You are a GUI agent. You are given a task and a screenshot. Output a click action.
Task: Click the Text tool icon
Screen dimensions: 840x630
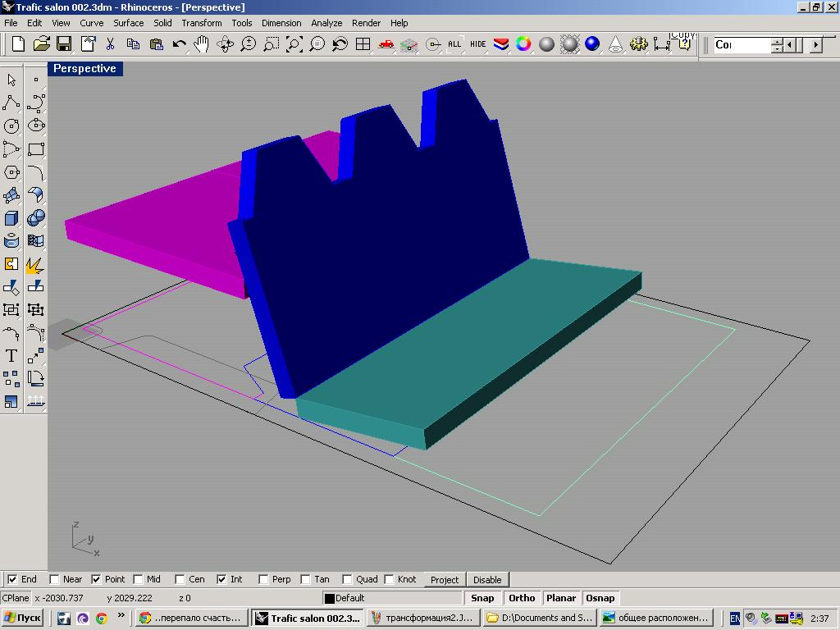11,356
